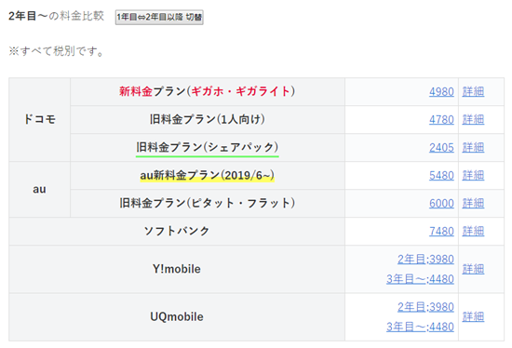The image size is (512, 348).
Task: Open the 4980 price link for ギガホ plan
Action: pyautogui.click(x=441, y=92)
